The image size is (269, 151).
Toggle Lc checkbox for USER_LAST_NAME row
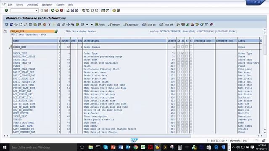pyautogui.click(x=178, y=126)
